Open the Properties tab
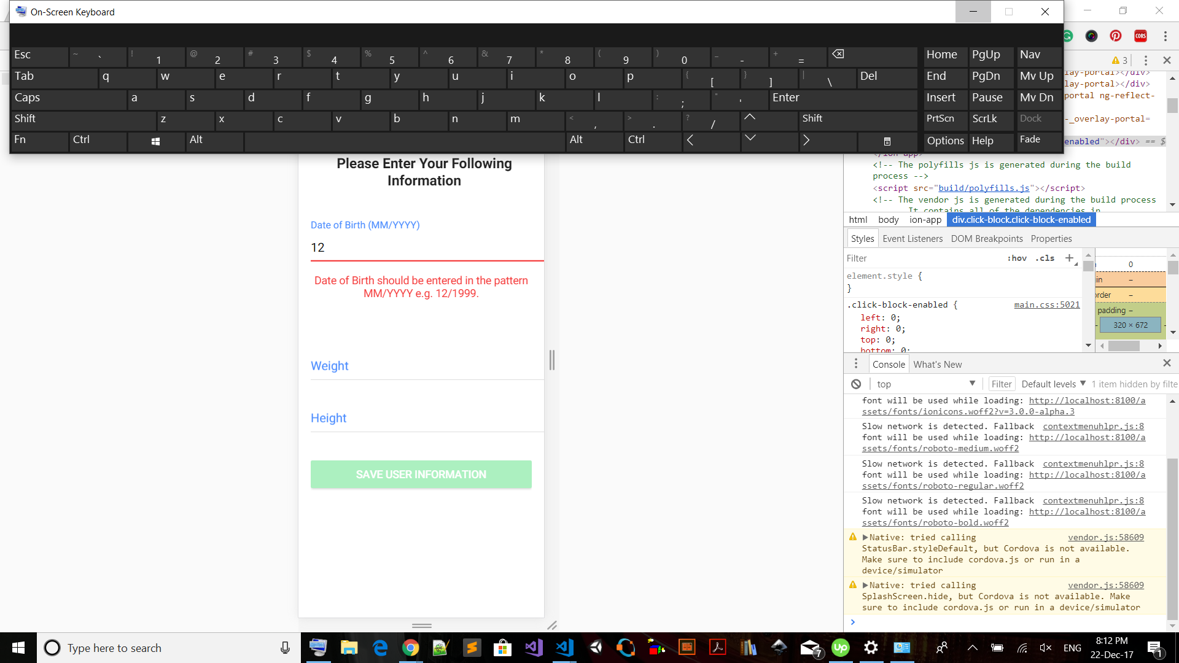This screenshot has height=663, width=1179. pyautogui.click(x=1051, y=239)
